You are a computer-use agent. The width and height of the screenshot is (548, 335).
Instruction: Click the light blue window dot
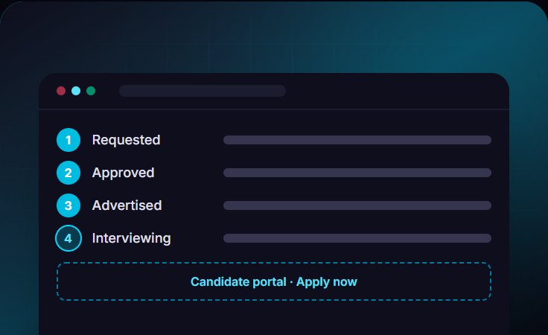[76, 91]
